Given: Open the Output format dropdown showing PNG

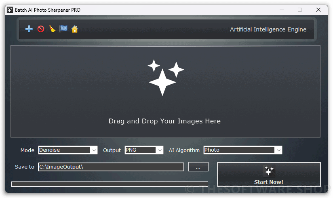Looking at the screenshot, I should pos(144,150).
